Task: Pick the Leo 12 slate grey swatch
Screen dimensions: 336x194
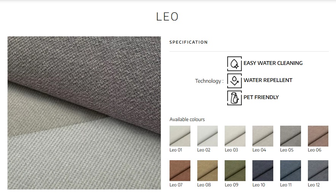Action: pyautogui.click(x=318, y=170)
